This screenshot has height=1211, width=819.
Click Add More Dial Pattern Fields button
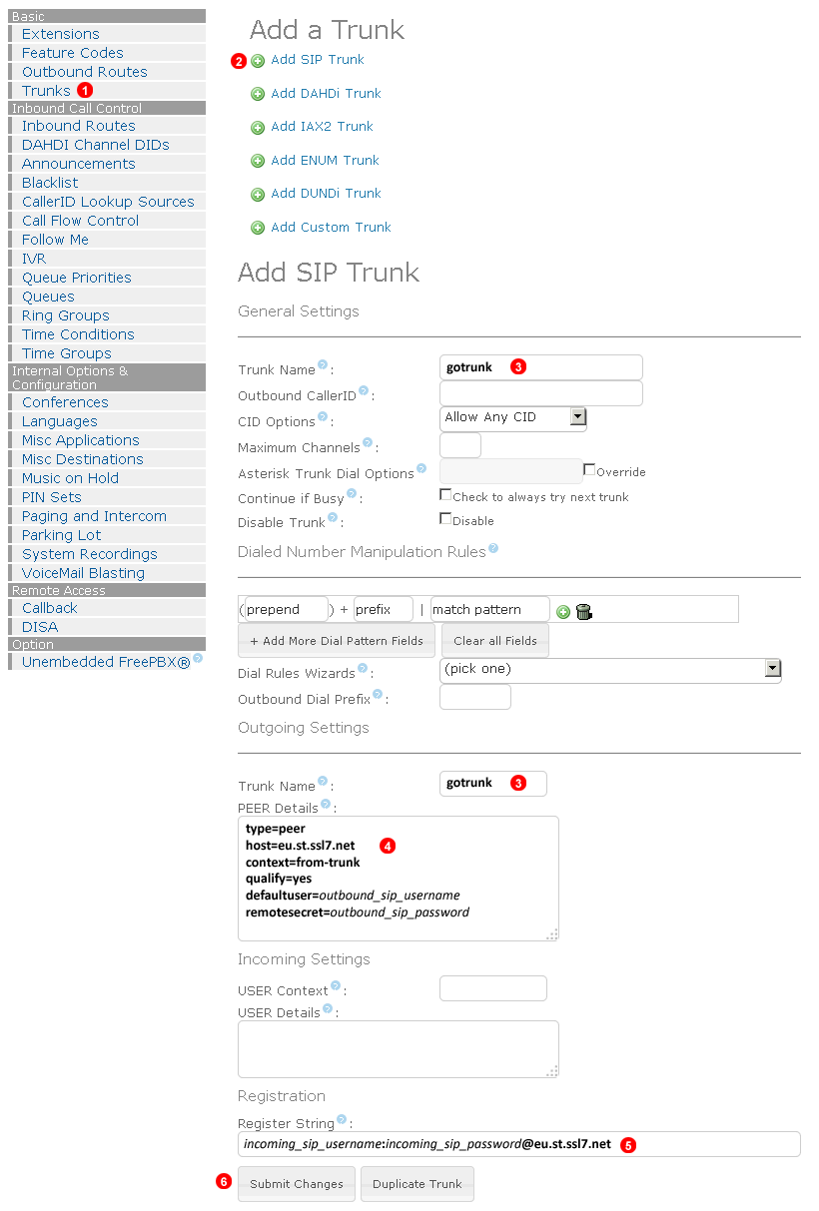point(337,641)
